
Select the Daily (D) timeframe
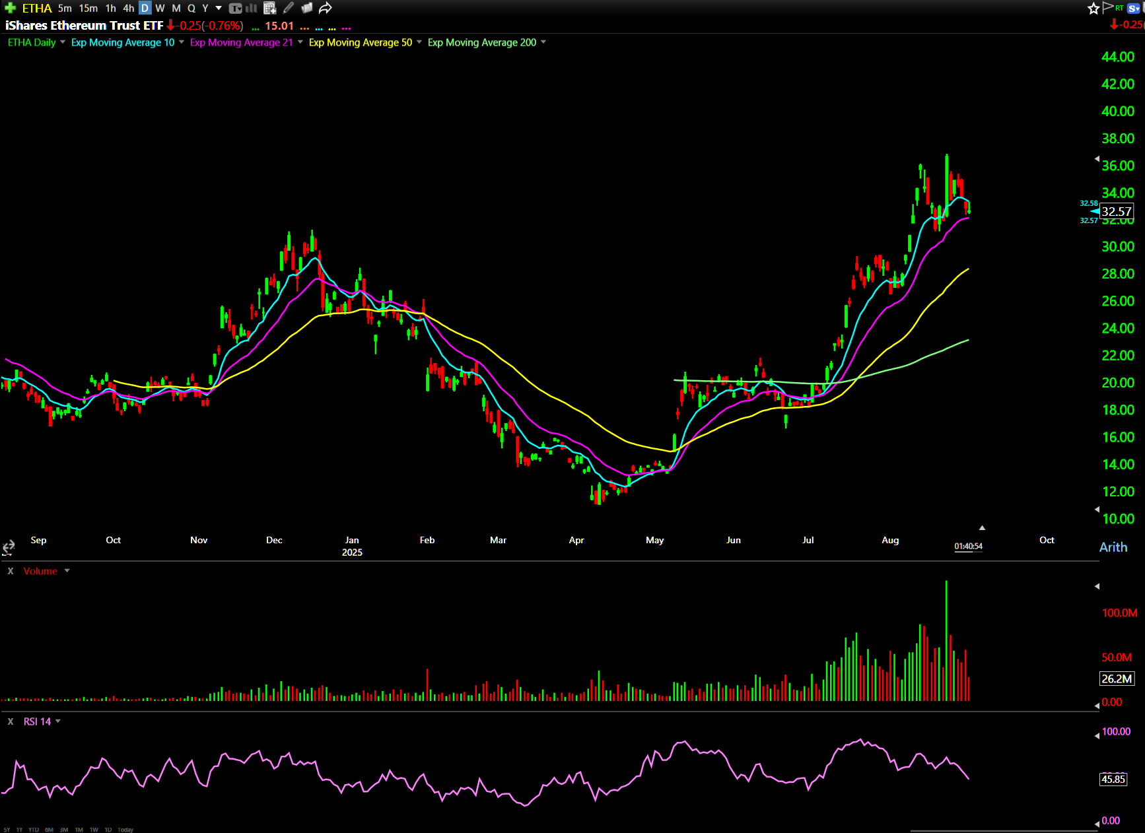tap(145, 8)
